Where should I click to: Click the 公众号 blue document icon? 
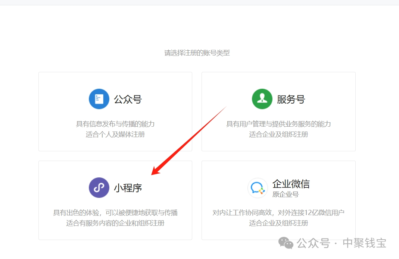tap(99, 99)
